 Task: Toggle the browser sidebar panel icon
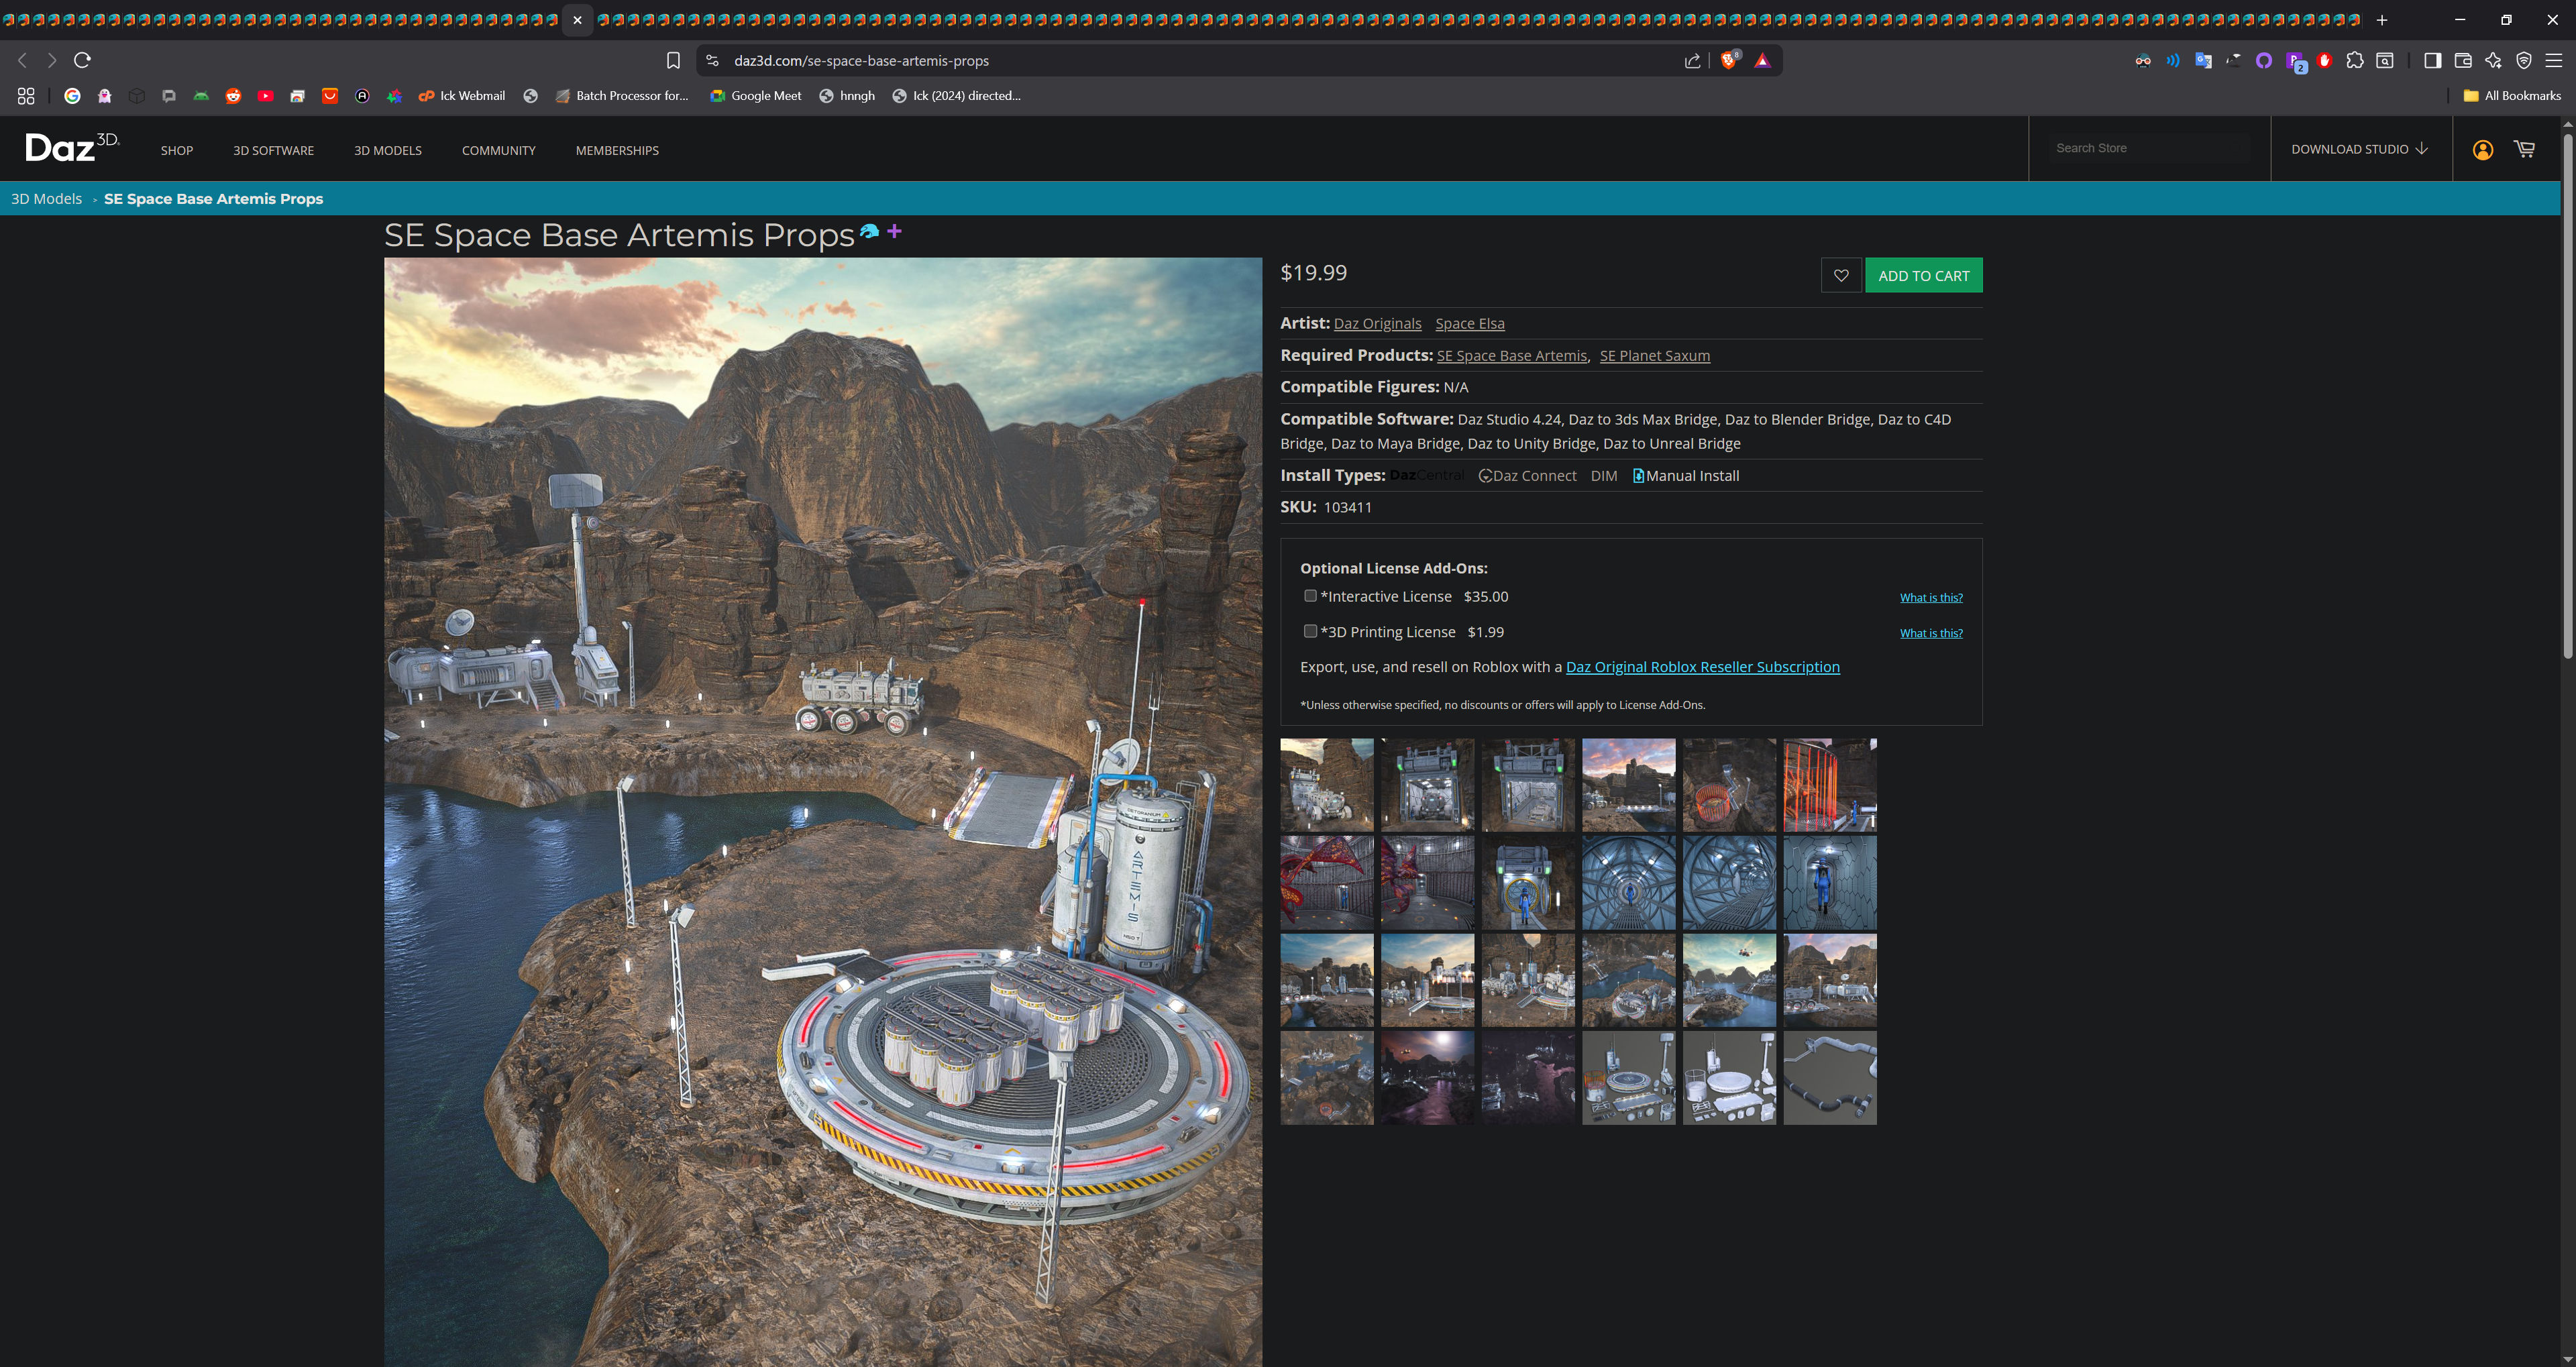pyautogui.click(x=2433, y=60)
